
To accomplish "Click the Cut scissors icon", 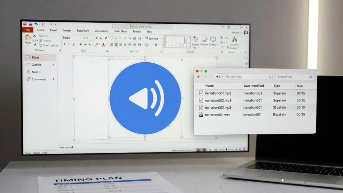I will coord(35,36).
